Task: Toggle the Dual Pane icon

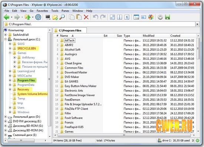Action: (119, 17)
